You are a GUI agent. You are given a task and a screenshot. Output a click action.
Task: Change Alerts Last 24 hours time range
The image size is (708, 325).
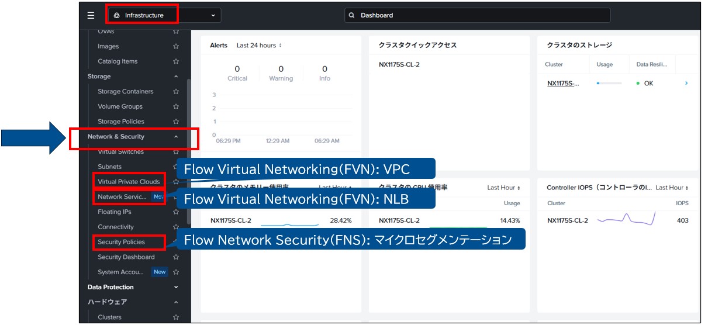(259, 46)
